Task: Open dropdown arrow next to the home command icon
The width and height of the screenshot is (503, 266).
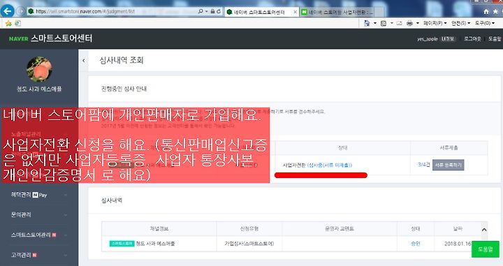Action: pos(374,23)
